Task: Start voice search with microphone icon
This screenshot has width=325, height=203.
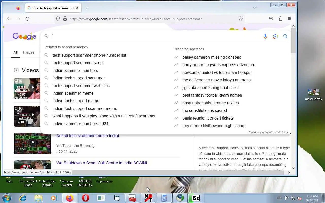Action: click(265, 36)
